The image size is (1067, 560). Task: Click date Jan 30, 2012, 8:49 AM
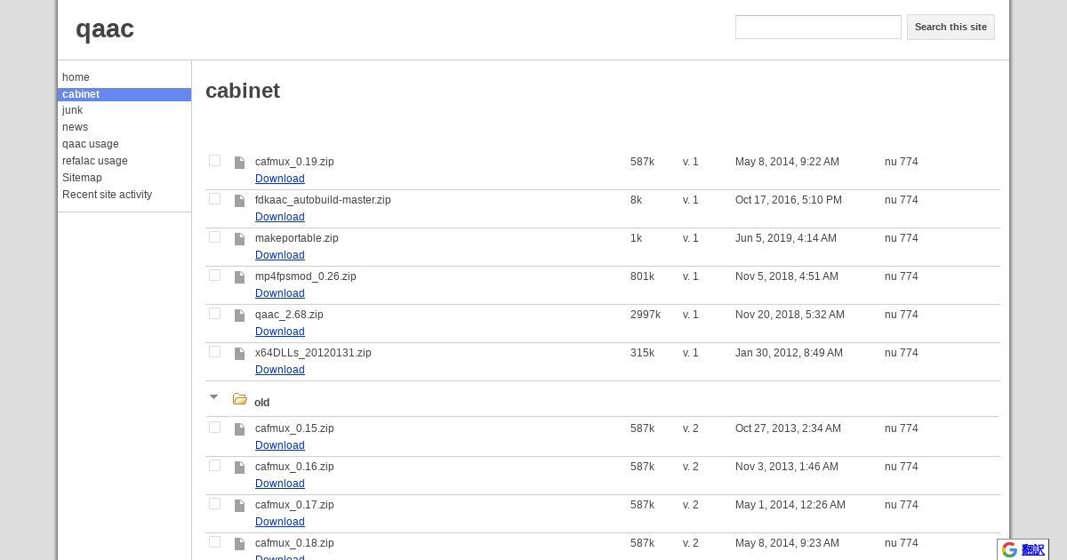[x=789, y=353]
